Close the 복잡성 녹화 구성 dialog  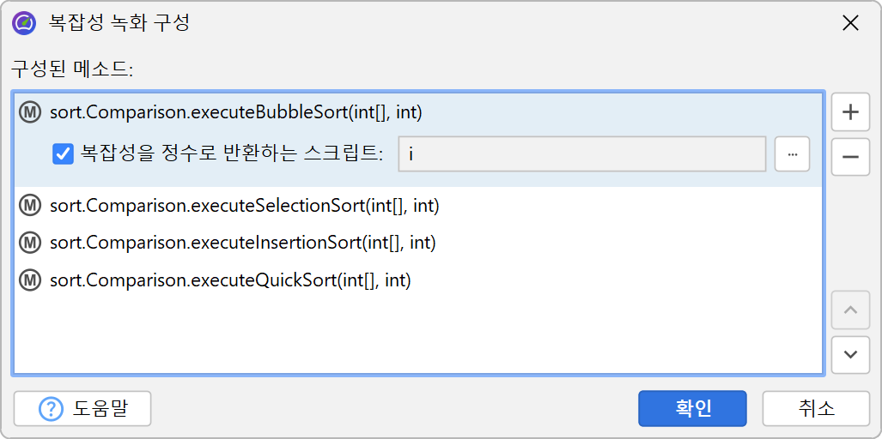click(x=850, y=23)
